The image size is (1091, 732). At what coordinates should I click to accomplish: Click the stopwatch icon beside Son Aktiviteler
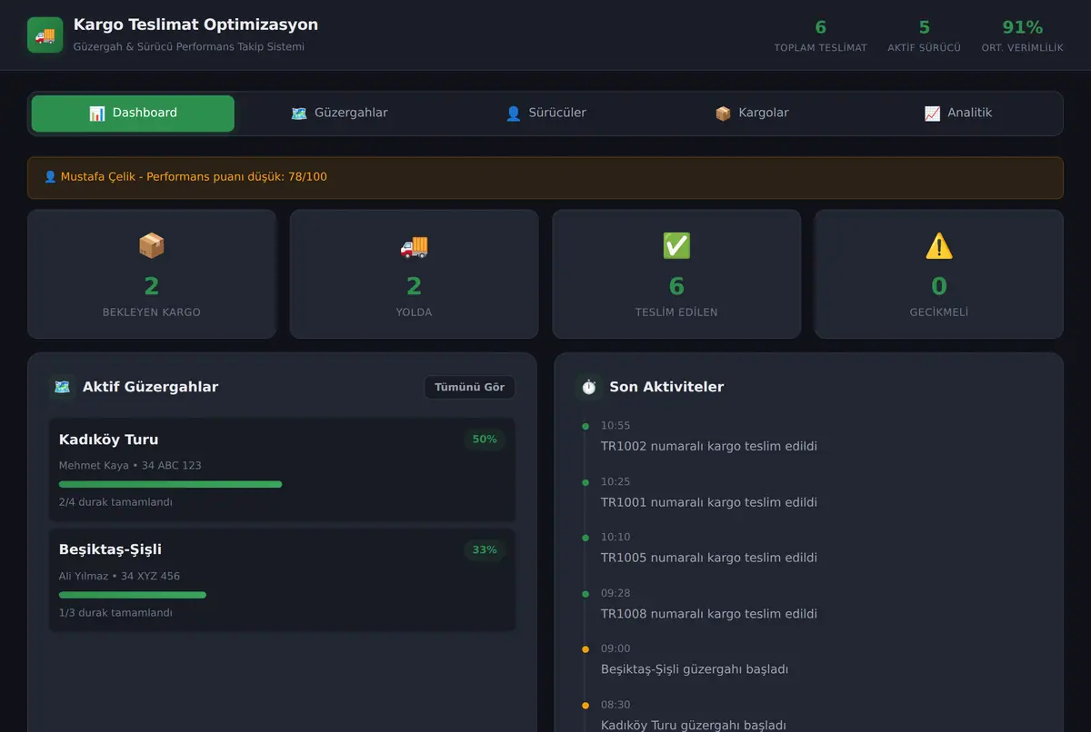588,387
